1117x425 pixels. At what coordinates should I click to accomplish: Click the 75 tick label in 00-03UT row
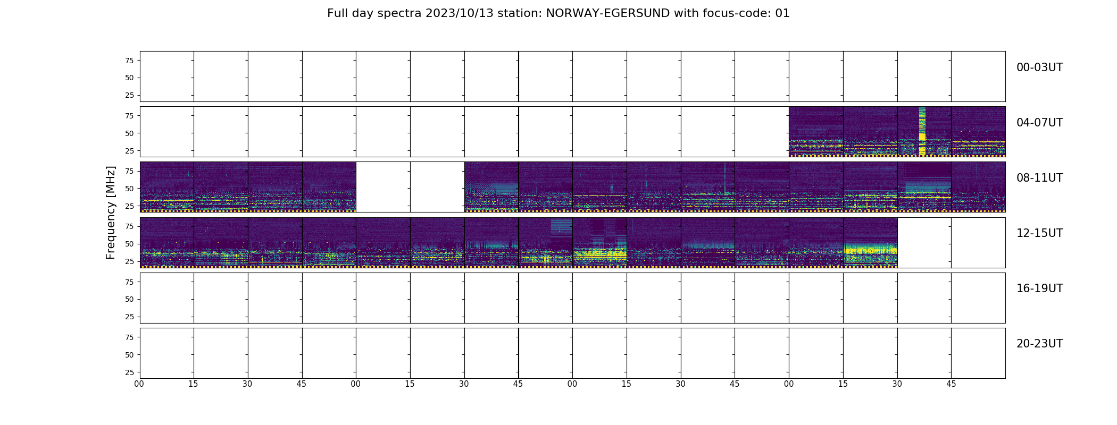point(129,61)
